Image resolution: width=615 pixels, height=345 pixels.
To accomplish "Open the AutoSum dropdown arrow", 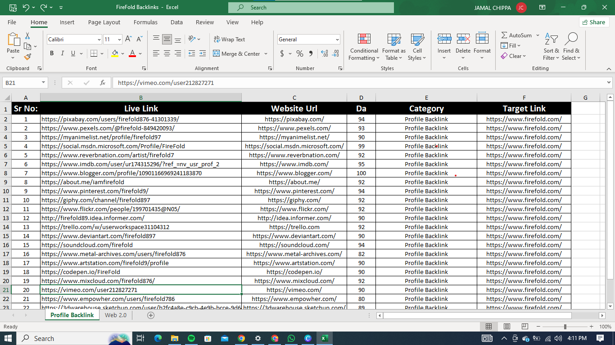I will (538, 35).
